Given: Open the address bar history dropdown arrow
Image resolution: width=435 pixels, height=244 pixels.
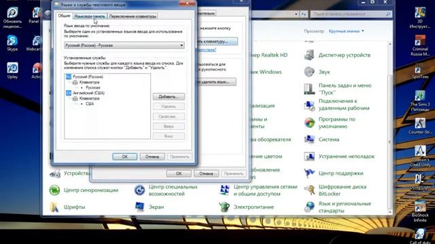Looking at the screenshot, I should coord(296,14).
